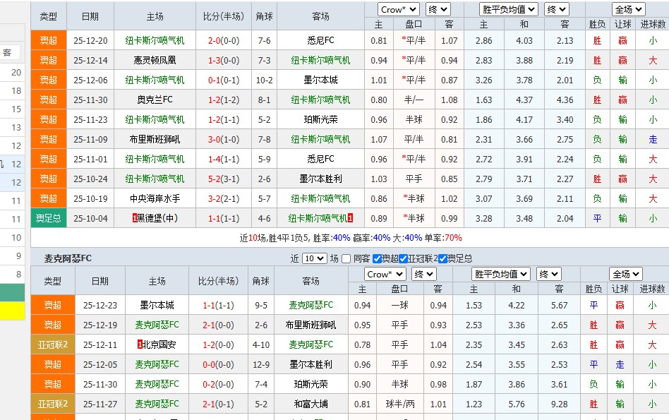Click the 悉尼FC team link
The height and width of the screenshot is (420, 669).
point(321,41)
